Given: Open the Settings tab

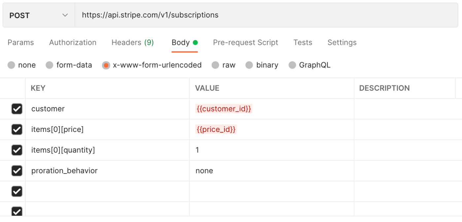Looking at the screenshot, I should coord(342,43).
